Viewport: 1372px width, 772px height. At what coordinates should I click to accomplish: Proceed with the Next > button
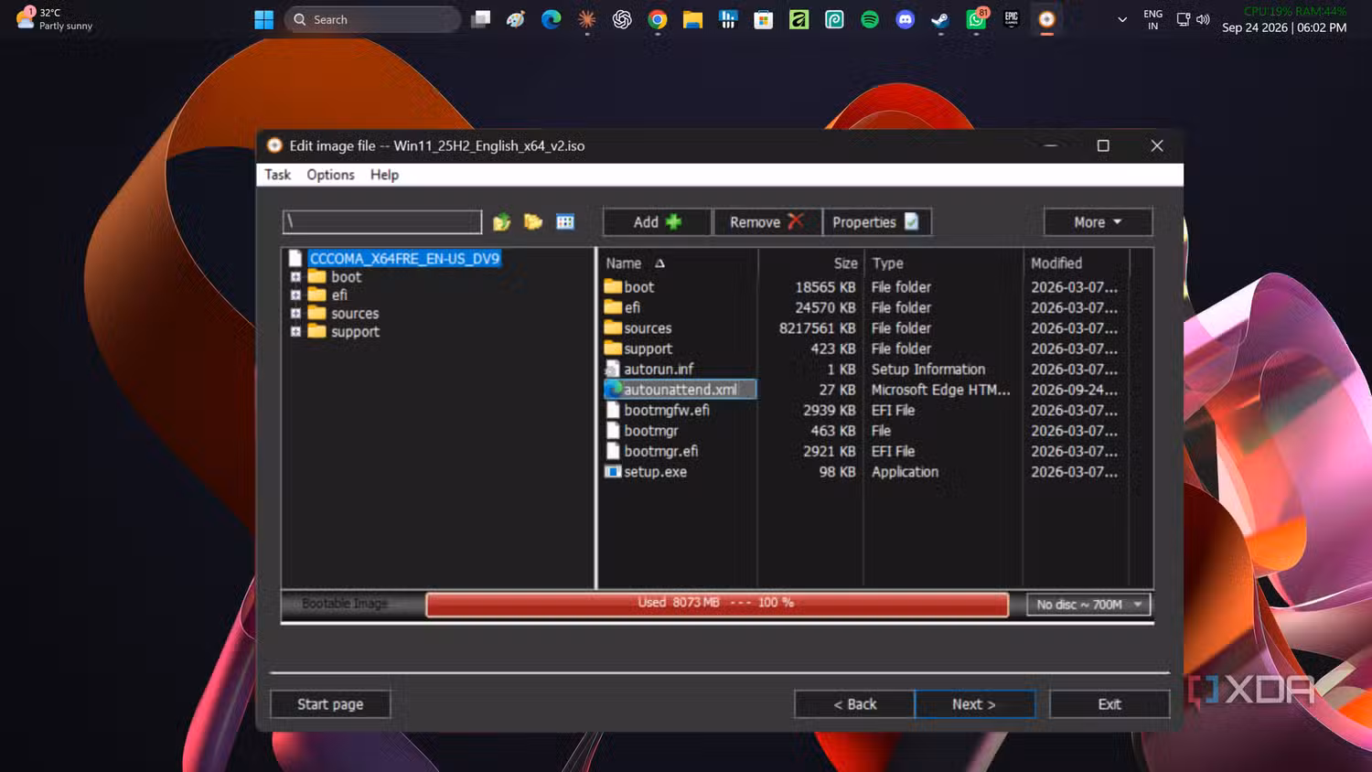(974, 704)
